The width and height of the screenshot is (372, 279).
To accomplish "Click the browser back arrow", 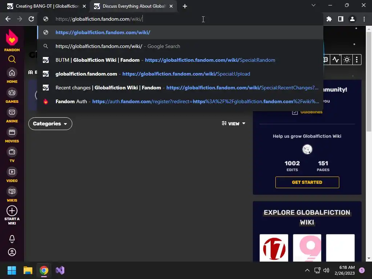I will click(x=8, y=19).
